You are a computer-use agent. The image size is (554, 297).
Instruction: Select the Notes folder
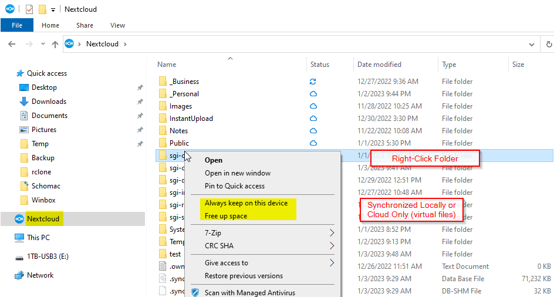click(x=178, y=131)
